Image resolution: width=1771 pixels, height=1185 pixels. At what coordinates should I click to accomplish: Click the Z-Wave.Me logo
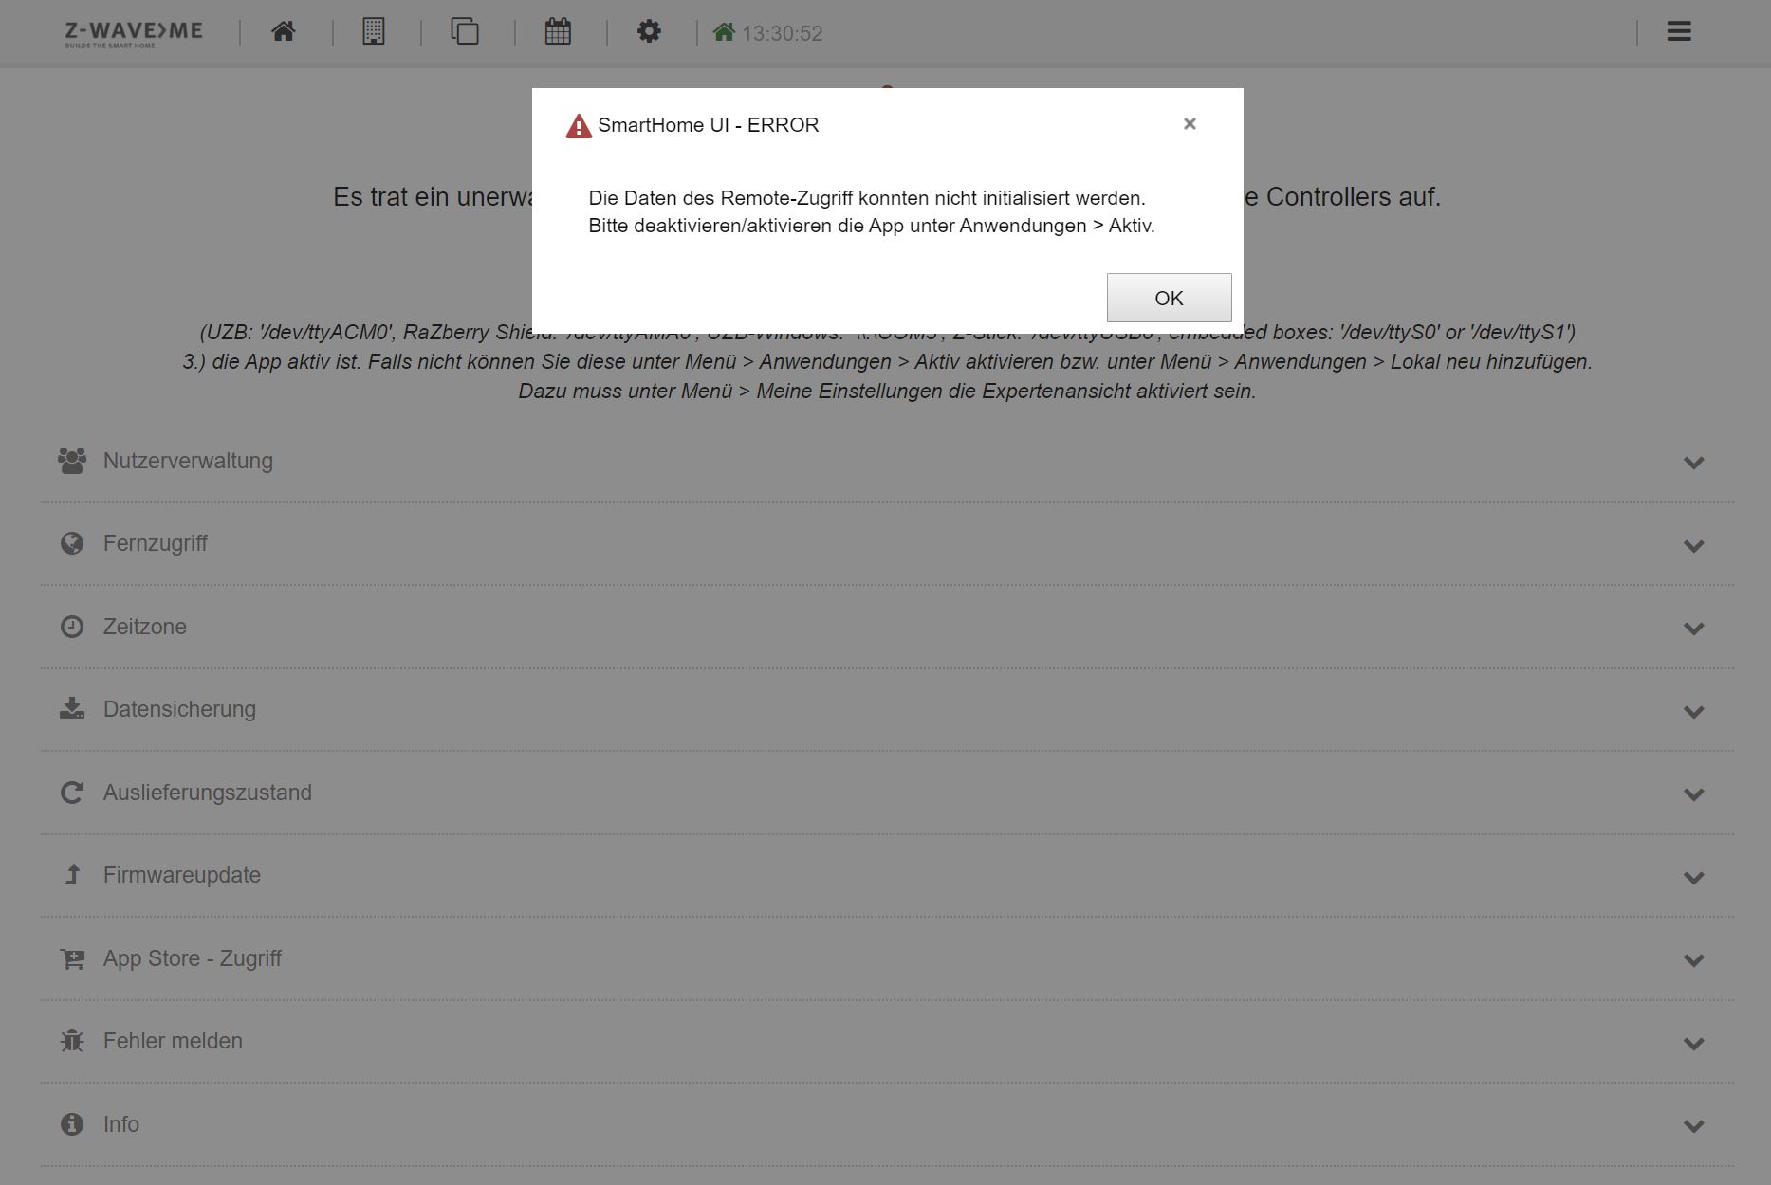click(x=134, y=32)
